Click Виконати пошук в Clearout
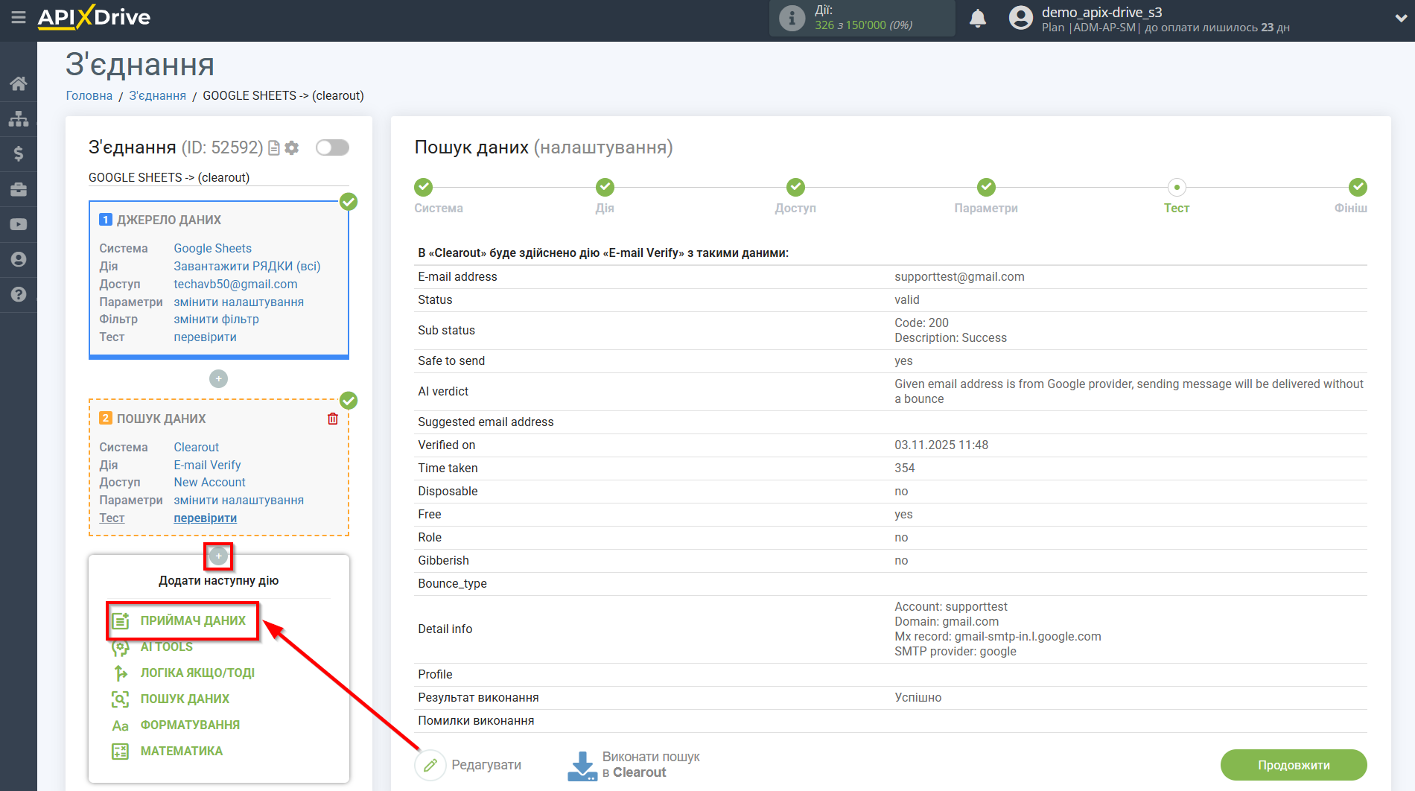The height and width of the screenshot is (791, 1415). tap(635, 765)
